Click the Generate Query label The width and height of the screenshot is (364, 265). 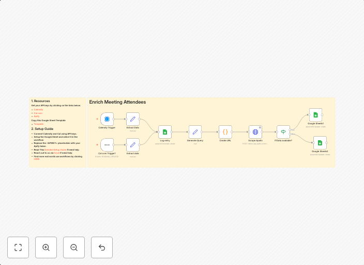195,140
